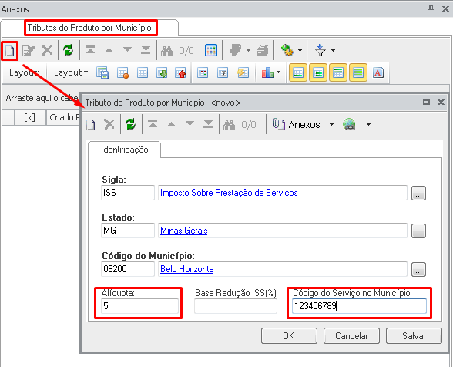Toggle the fourth yellow highlighted view button

coord(358,72)
